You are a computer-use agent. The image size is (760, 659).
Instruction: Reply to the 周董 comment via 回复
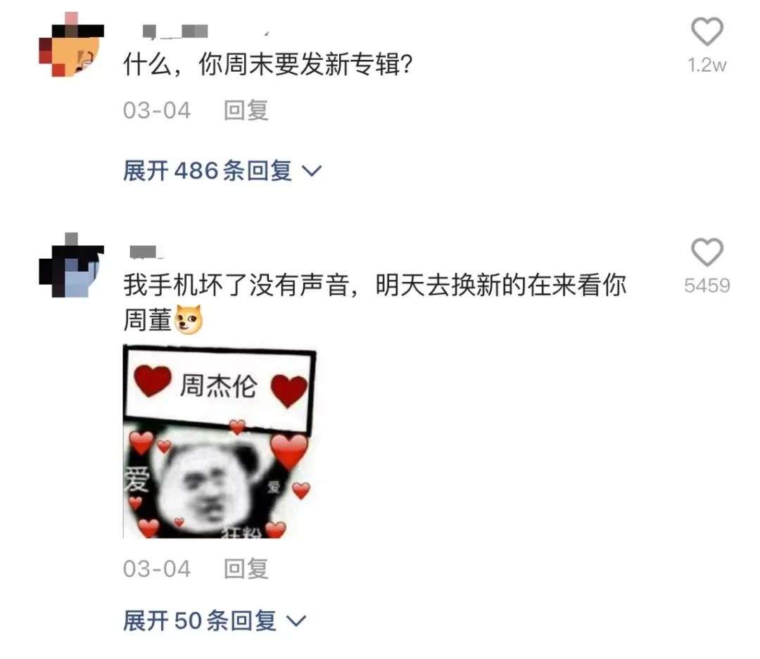tap(246, 568)
